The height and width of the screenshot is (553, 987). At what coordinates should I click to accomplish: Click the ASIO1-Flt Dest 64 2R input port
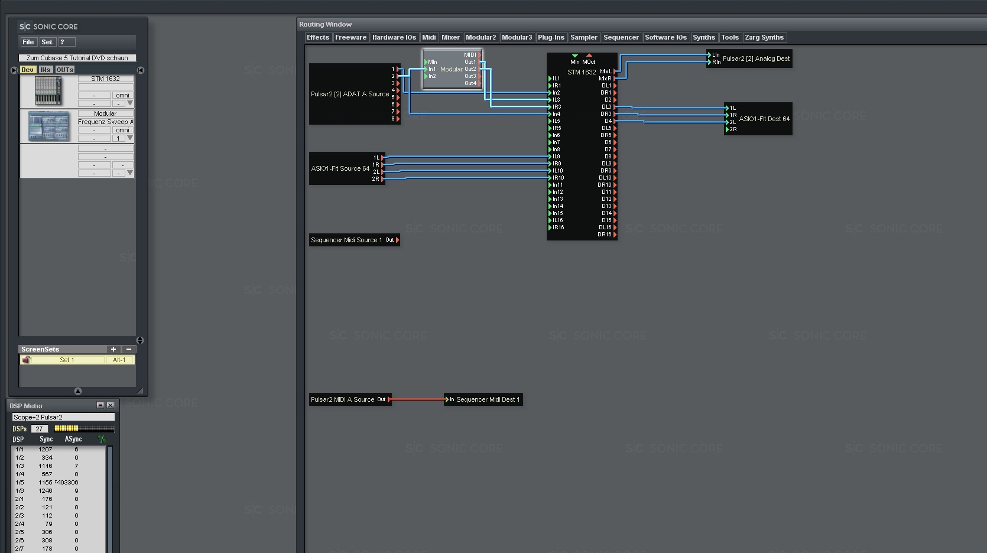coord(727,129)
